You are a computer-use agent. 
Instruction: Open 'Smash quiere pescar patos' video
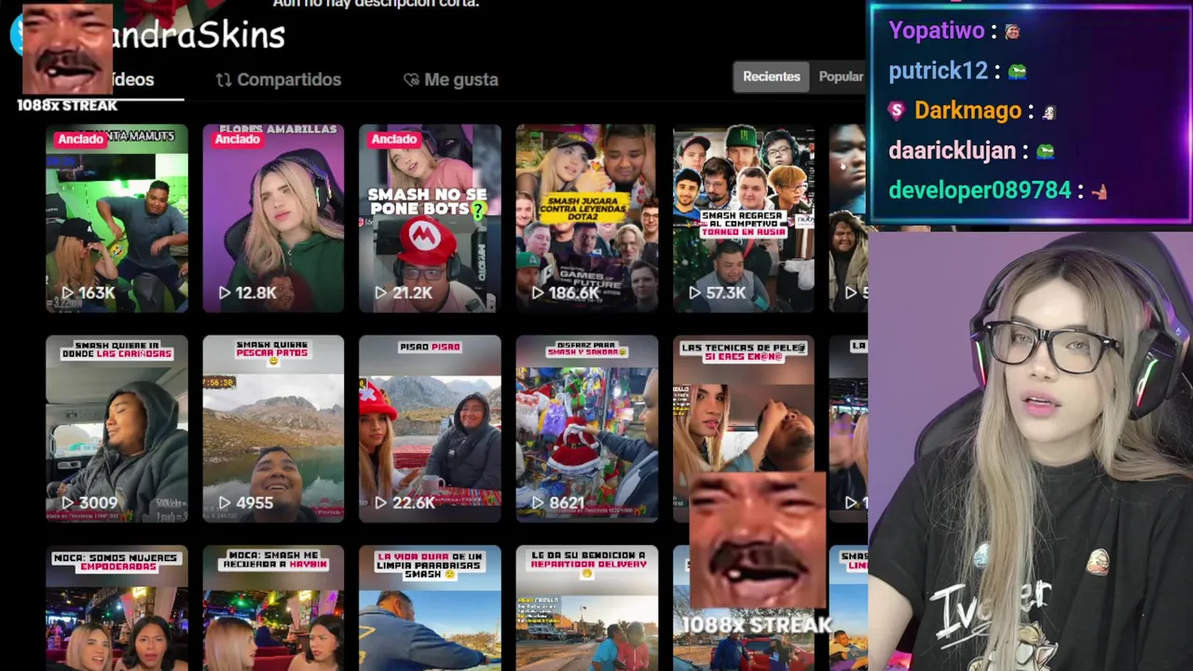coord(273,429)
